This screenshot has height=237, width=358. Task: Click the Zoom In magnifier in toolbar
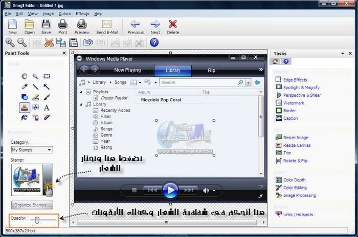pyautogui.click(x=10, y=42)
